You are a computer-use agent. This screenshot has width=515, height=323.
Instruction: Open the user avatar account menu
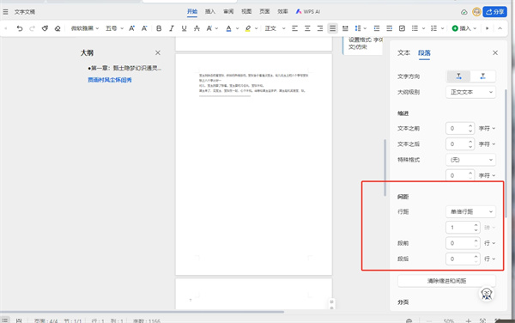[x=476, y=12]
